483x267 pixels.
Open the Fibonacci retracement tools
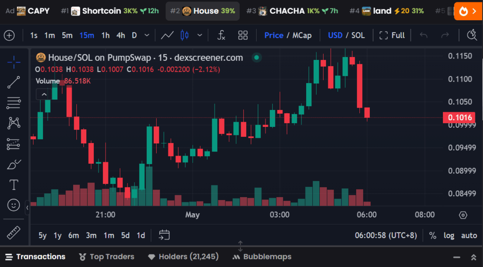14,103
